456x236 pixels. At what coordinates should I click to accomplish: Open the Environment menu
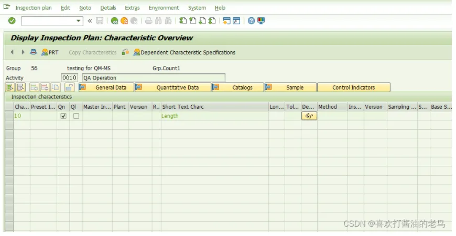[x=164, y=8]
